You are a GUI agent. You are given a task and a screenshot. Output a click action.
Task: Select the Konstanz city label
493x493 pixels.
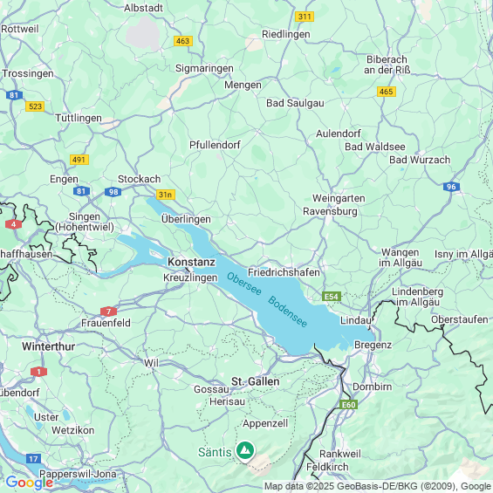191,262
